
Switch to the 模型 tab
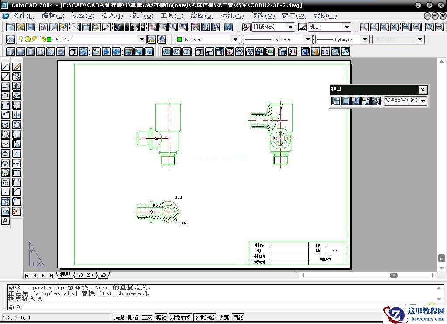click(65, 275)
